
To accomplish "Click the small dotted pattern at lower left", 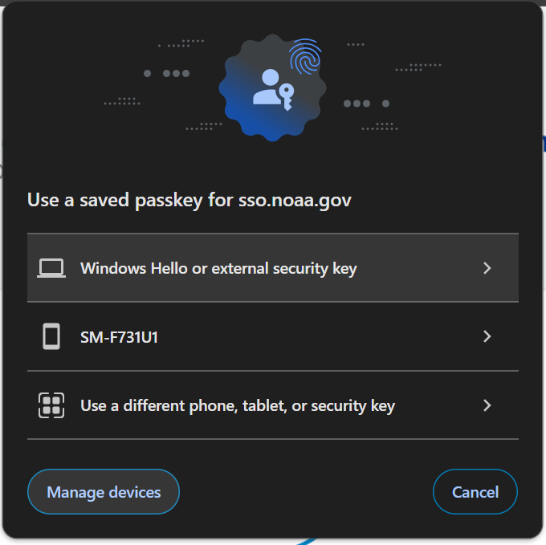I will (204, 126).
